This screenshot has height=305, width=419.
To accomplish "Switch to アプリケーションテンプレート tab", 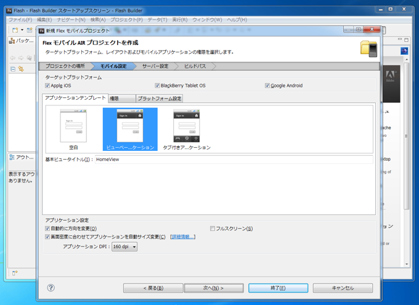I will point(75,98).
